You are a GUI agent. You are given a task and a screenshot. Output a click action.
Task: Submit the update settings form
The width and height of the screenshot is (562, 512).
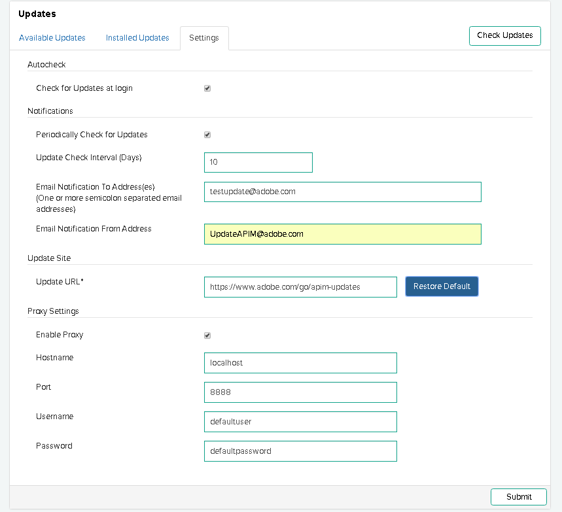click(x=518, y=497)
